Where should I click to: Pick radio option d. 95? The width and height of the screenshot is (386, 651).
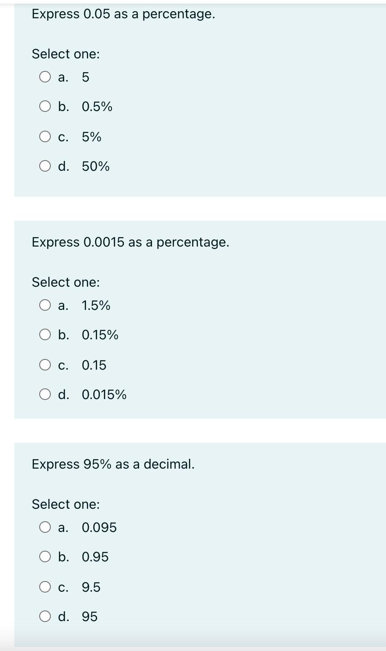(45, 617)
